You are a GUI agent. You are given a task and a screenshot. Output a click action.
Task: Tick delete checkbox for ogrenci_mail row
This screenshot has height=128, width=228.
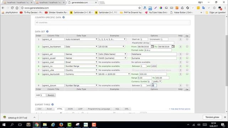(187, 62)
